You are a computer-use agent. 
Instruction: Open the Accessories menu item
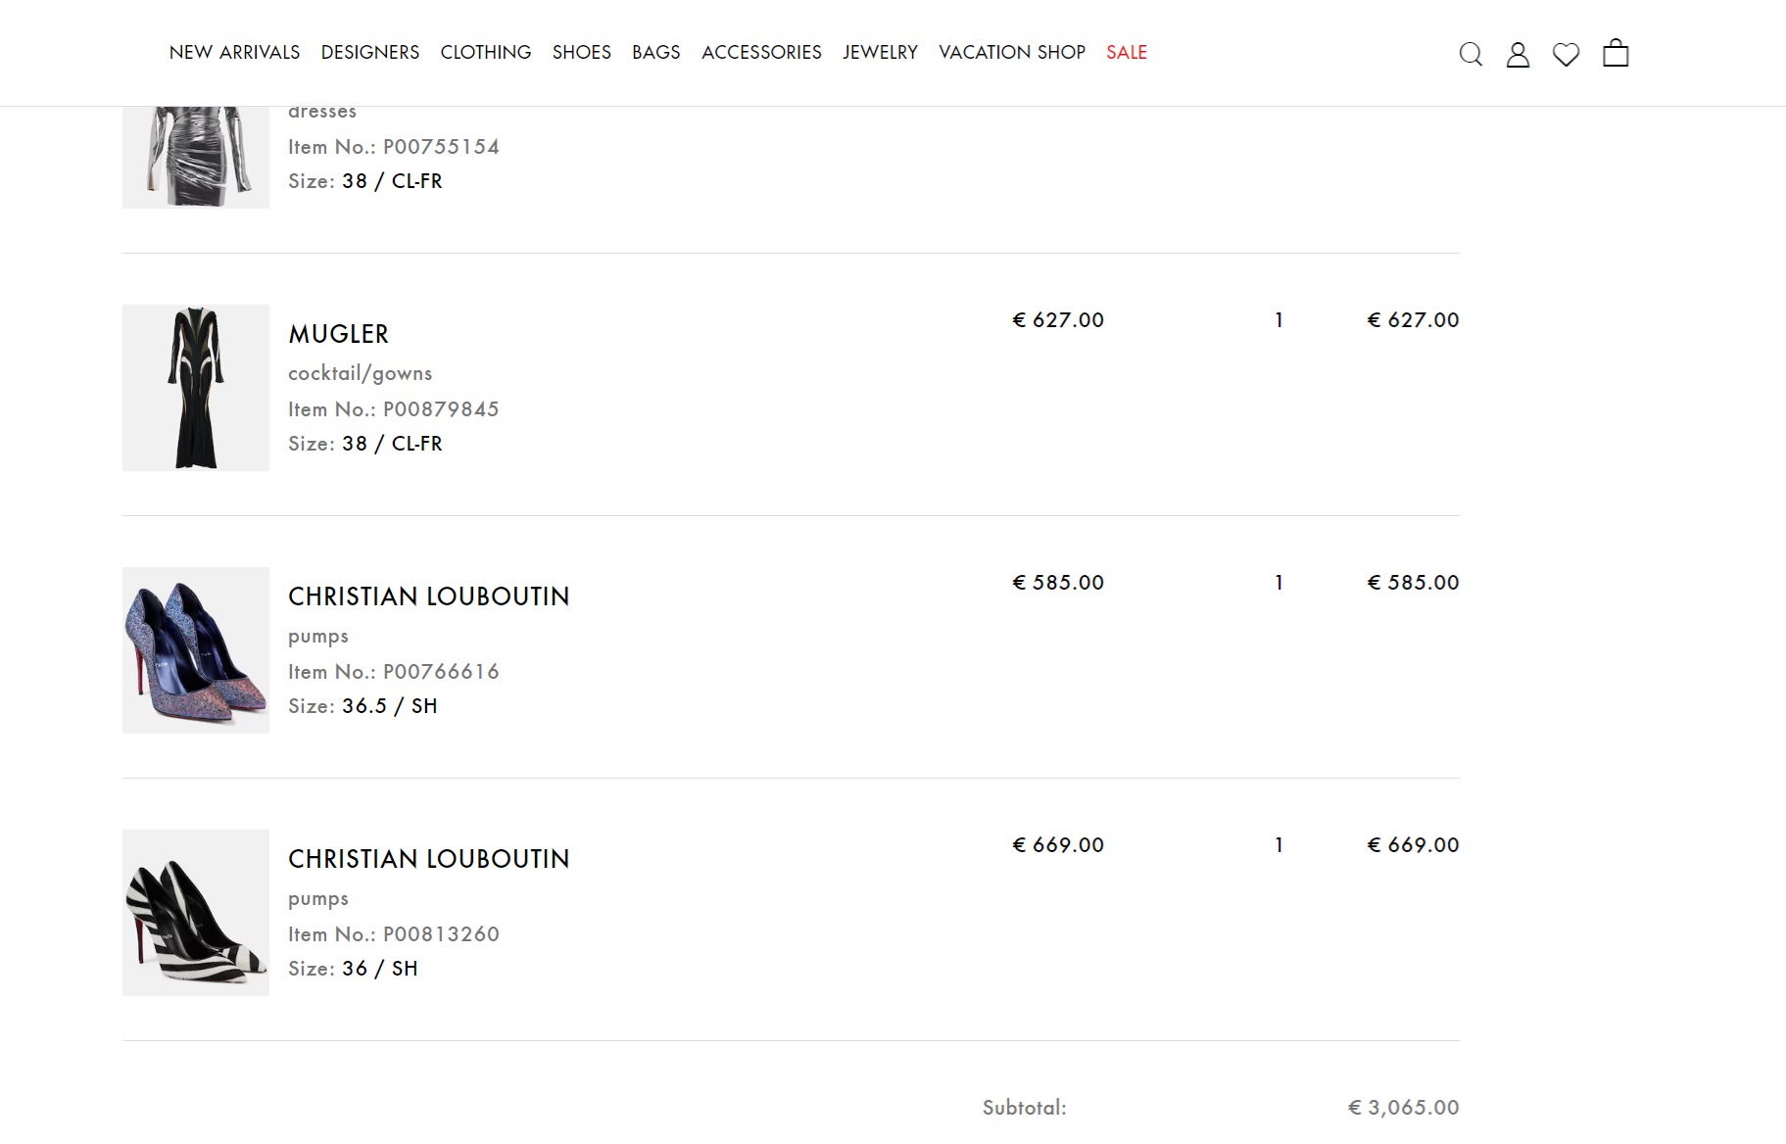coord(761,52)
